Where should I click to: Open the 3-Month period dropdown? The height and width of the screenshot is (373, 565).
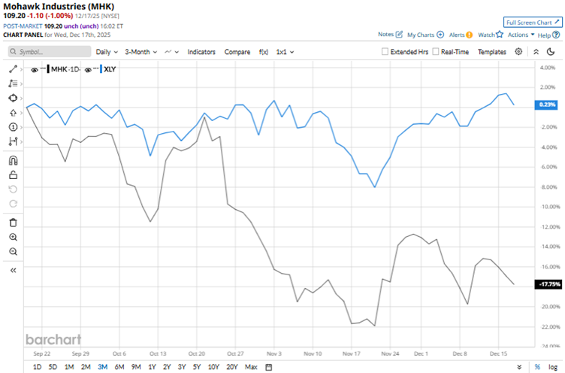tap(141, 52)
